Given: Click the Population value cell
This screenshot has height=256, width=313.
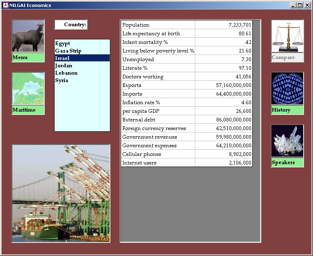Looking at the screenshot, I should (224, 25).
